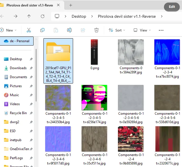Image resolution: width=182 pixels, height=167 pixels.
Task: Open the View layout dropdown
Action: tap(142, 30)
